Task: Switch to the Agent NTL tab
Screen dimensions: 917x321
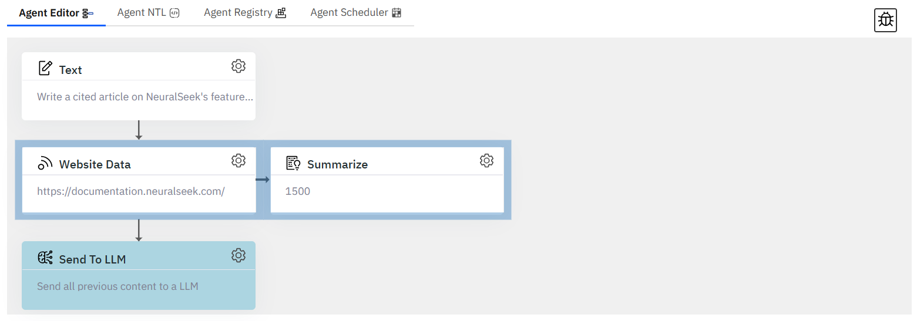Action: point(148,12)
